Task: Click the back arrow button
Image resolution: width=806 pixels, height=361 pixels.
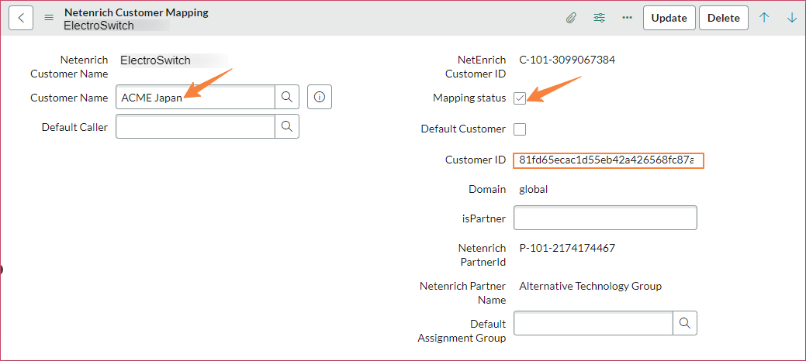Action: click(21, 18)
